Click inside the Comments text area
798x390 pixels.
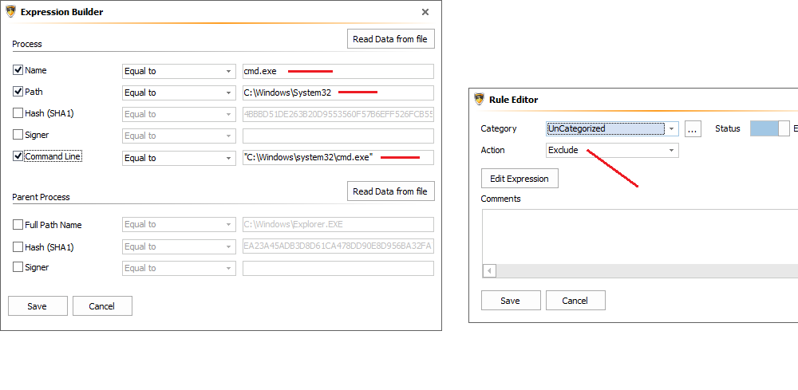click(x=638, y=235)
